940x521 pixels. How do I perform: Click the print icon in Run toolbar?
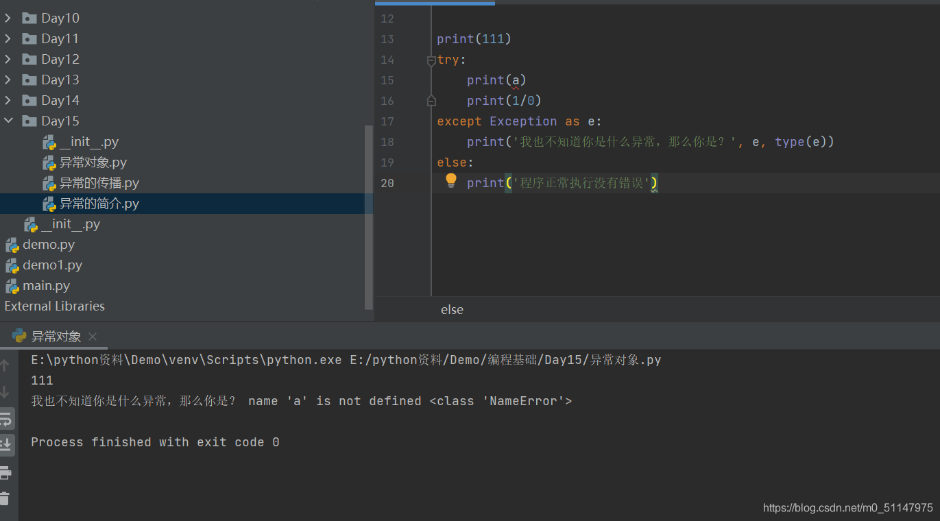pyautogui.click(x=5, y=472)
